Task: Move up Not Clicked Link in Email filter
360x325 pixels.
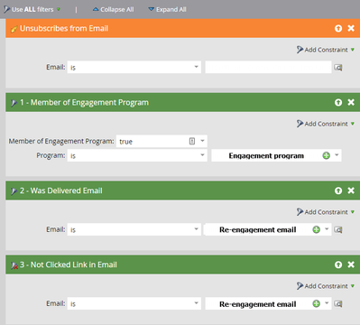Action: click(338, 265)
